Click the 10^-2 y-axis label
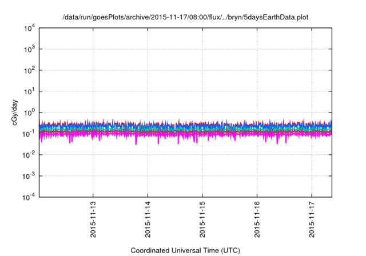The width and height of the screenshot is (366, 256). tap(29, 155)
